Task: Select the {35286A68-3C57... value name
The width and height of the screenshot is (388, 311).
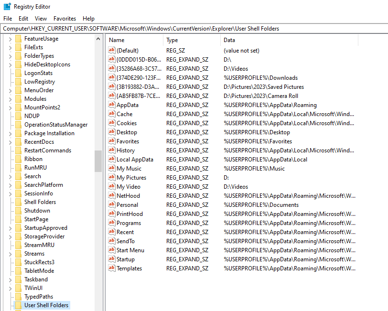Action: click(139, 68)
